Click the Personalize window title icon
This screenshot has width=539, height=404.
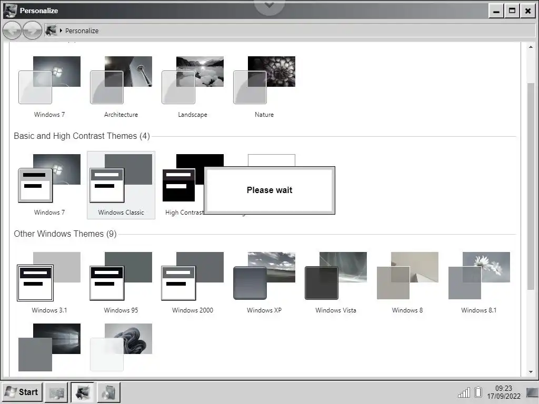point(9,11)
